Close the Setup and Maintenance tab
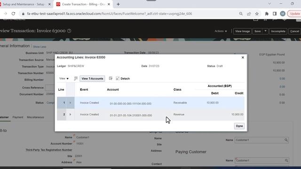Image resolution: width=301 pixels, height=169 pixels. click(x=49, y=4)
